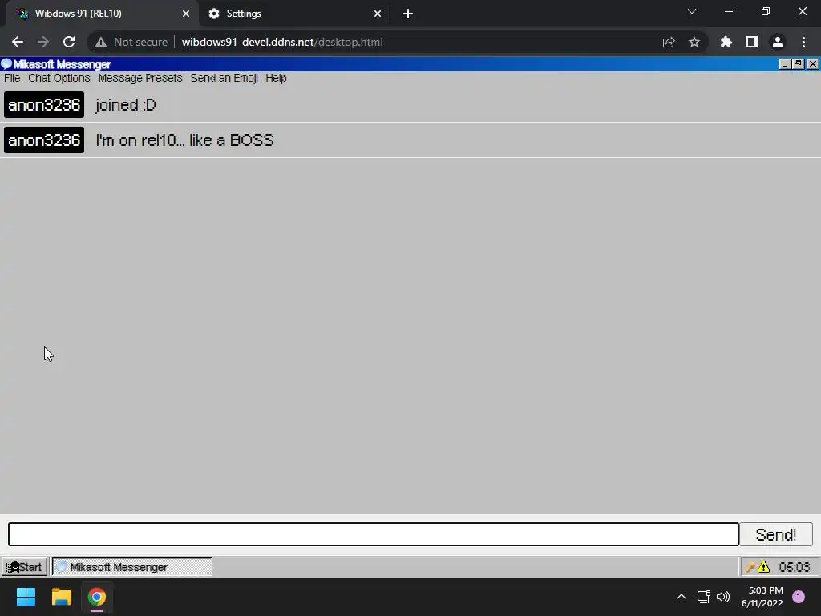The image size is (821, 616).
Task: Close the Mikasoft Messenger window
Action: tap(812, 64)
